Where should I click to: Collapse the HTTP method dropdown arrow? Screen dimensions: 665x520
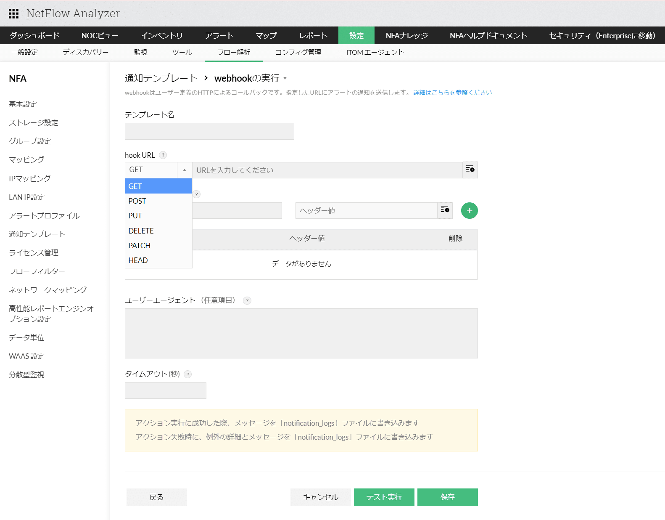pyautogui.click(x=185, y=170)
